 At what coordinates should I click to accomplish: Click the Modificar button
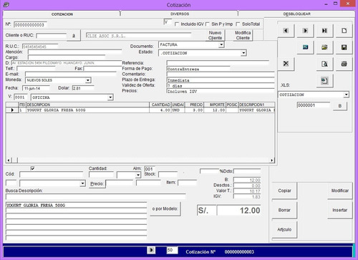[x=340, y=191]
